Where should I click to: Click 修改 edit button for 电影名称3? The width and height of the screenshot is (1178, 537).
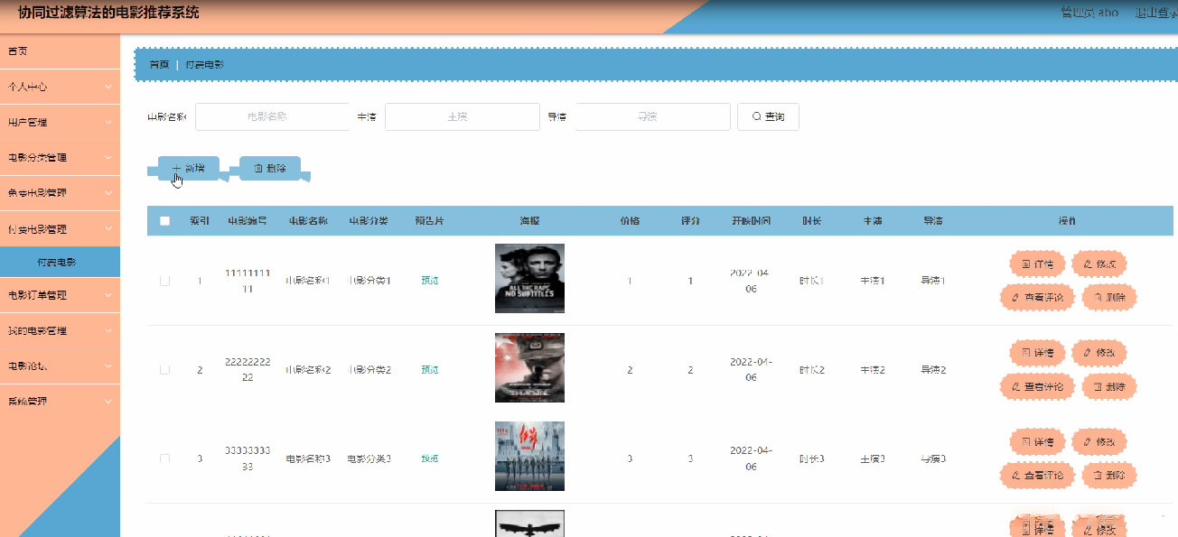(x=1099, y=442)
